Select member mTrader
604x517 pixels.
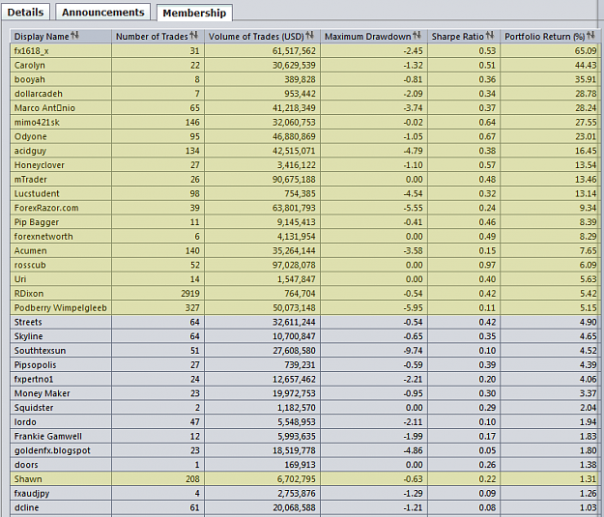point(30,179)
